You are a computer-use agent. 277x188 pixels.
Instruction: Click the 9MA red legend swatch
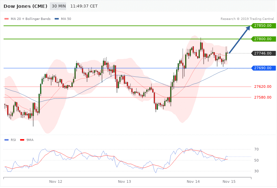click(22, 140)
